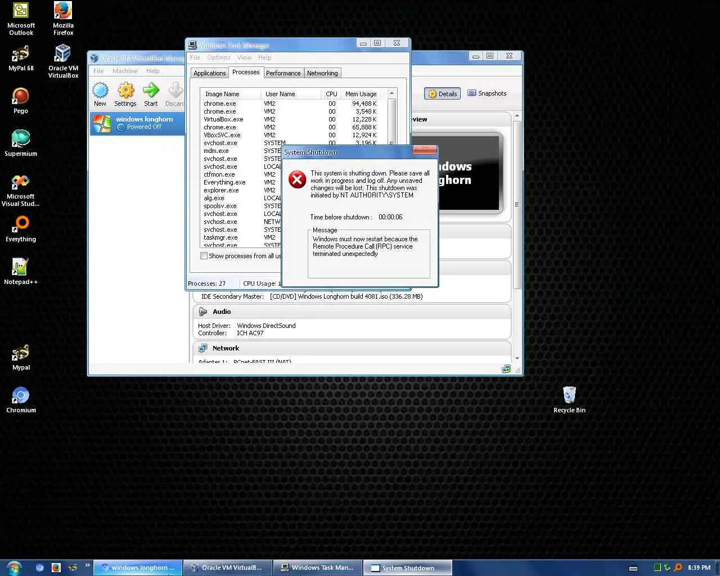
Task: Select the Pego desktop icon
Action: (x=21, y=101)
